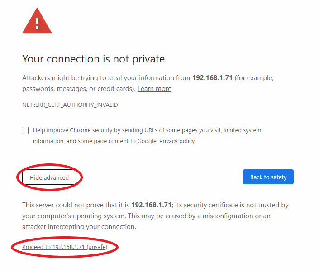Click the 'attacker intercepting your connection' line

79,226
